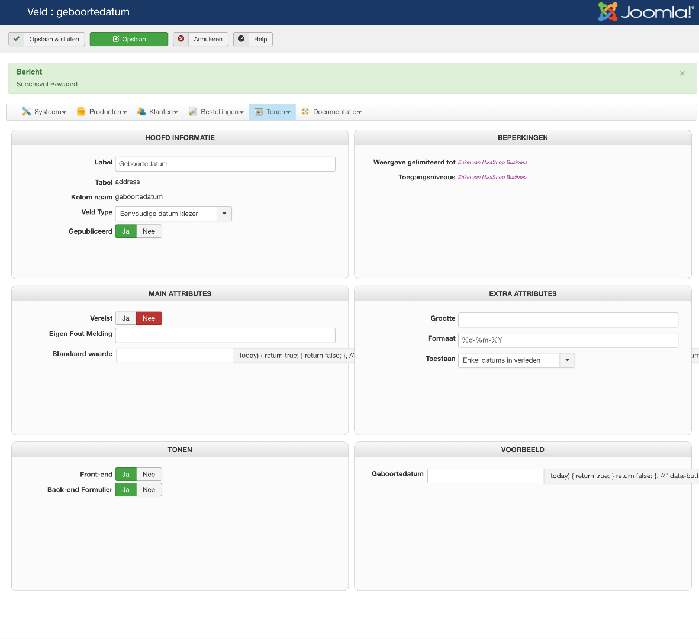Click the red cancel icon for Annuleren

coord(181,39)
